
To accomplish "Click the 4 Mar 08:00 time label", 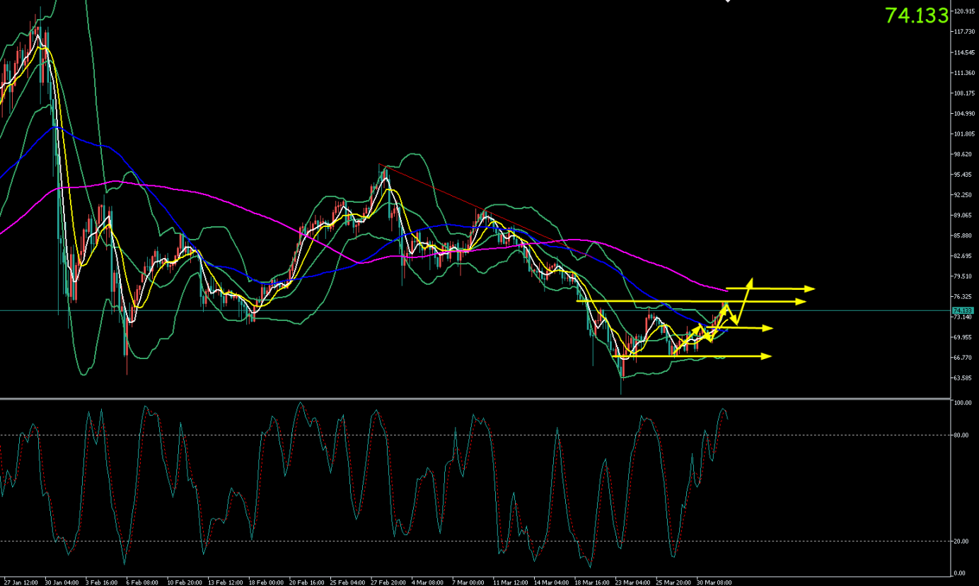I will (427, 582).
